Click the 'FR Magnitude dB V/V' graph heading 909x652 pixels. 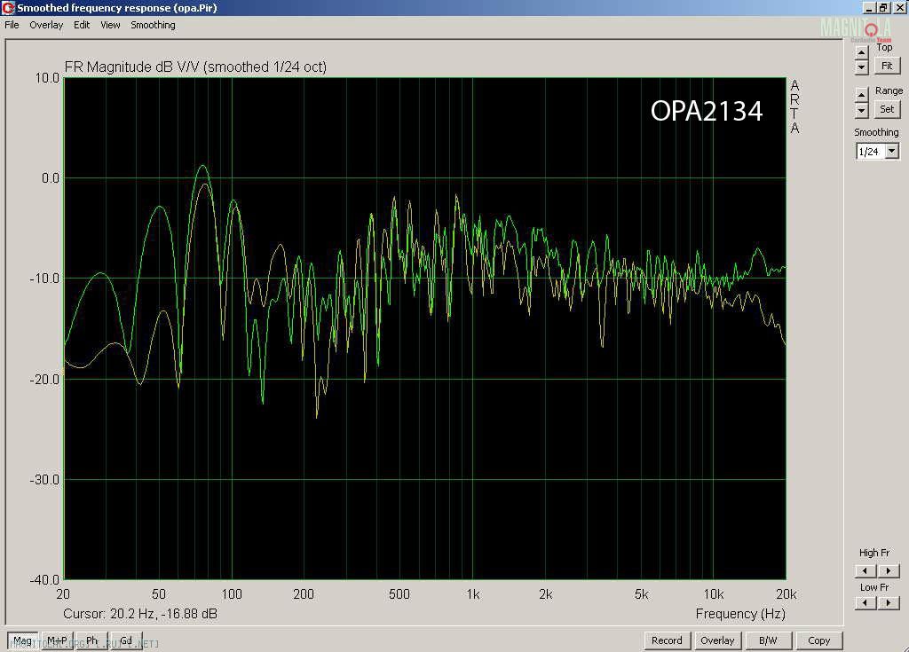195,67
